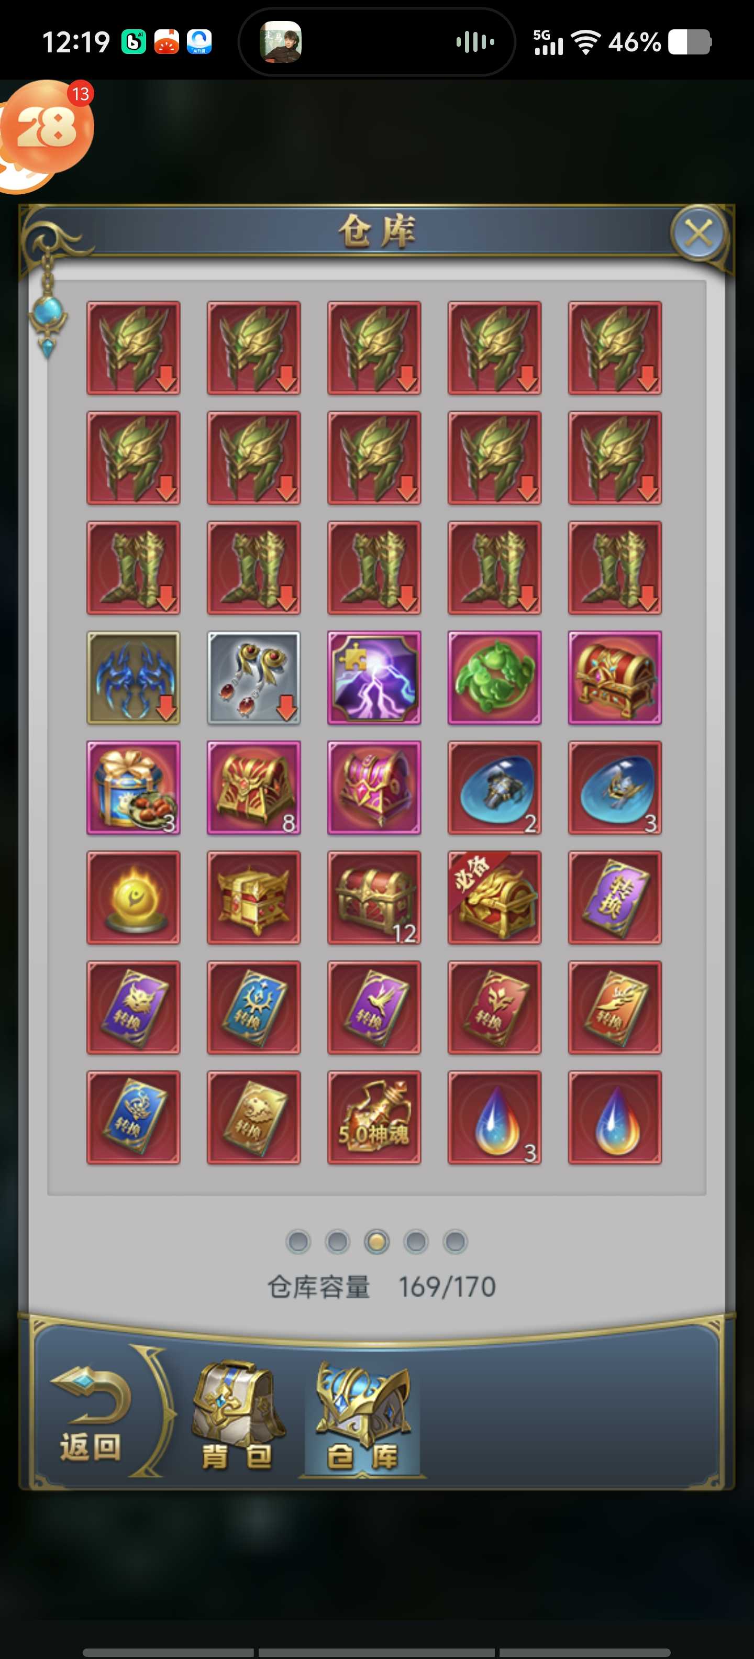The width and height of the screenshot is (754, 1659).
Task: Go to the first warehouse page dot
Action: pyautogui.click(x=298, y=1241)
